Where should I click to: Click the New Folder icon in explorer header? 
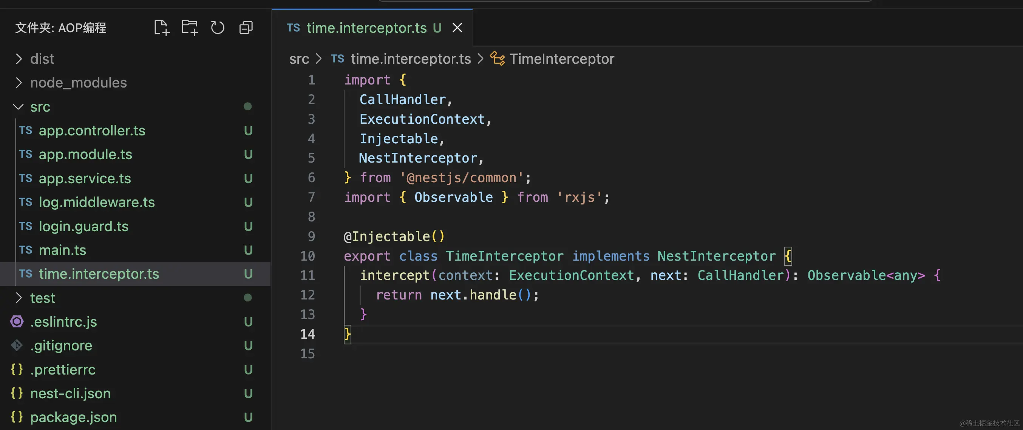[x=189, y=28]
